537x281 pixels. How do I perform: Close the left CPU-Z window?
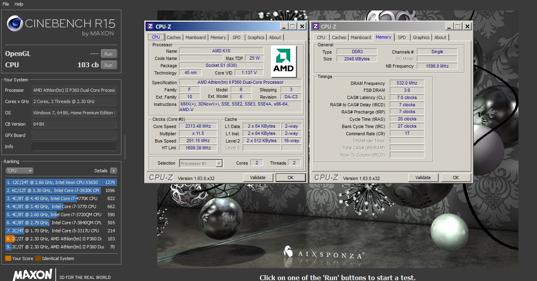point(302,26)
